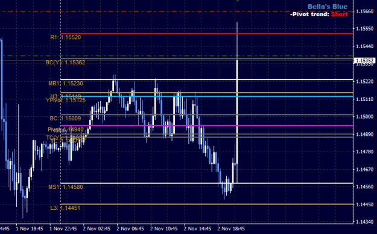Click the 1.15220 price scale value
This screenshot has width=377, height=234.
click(x=365, y=82)
